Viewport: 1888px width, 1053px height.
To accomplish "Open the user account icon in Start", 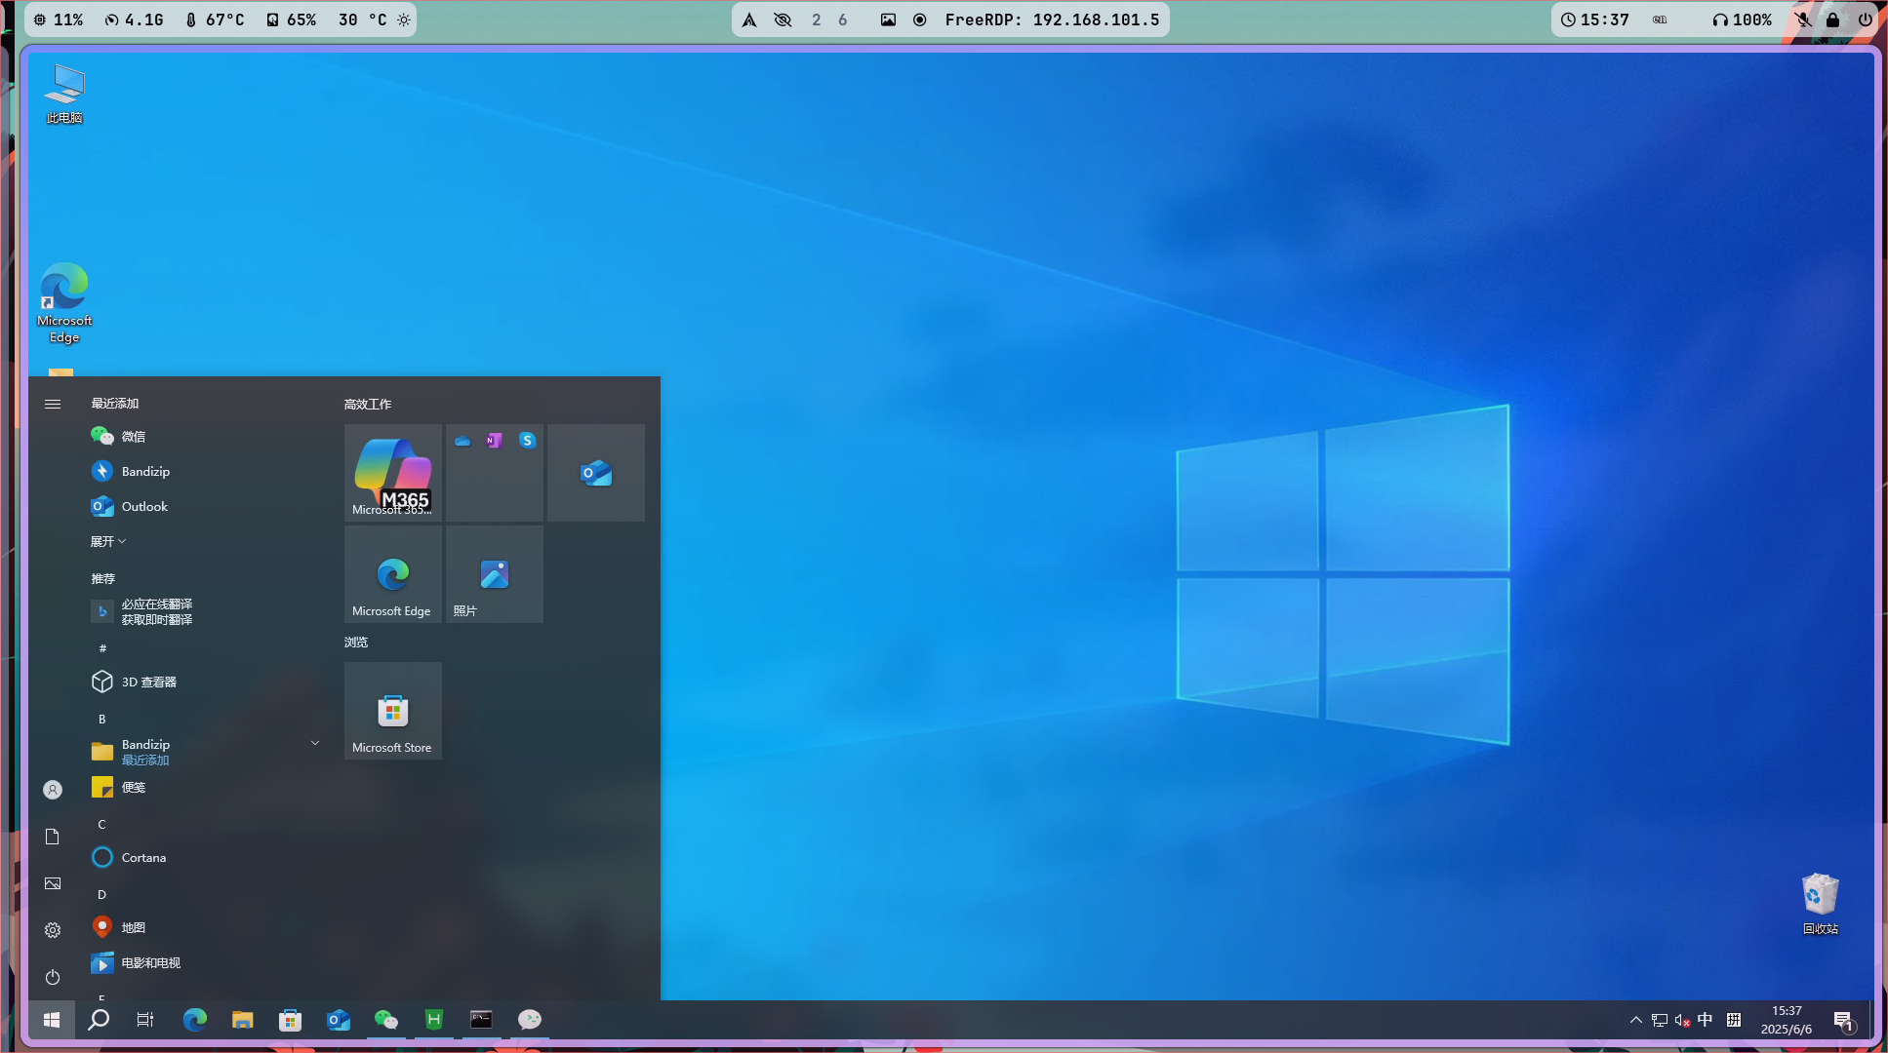I will pyautogui.click(x=53, y=790).
